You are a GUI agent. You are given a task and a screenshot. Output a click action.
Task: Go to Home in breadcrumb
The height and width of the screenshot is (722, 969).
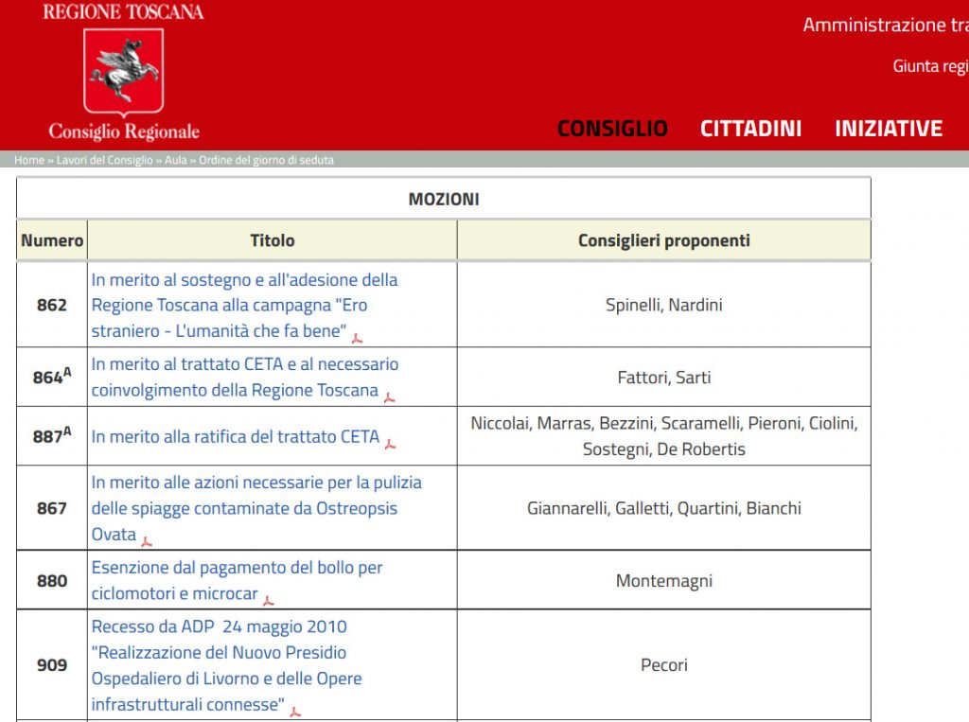tap(29, 160)
